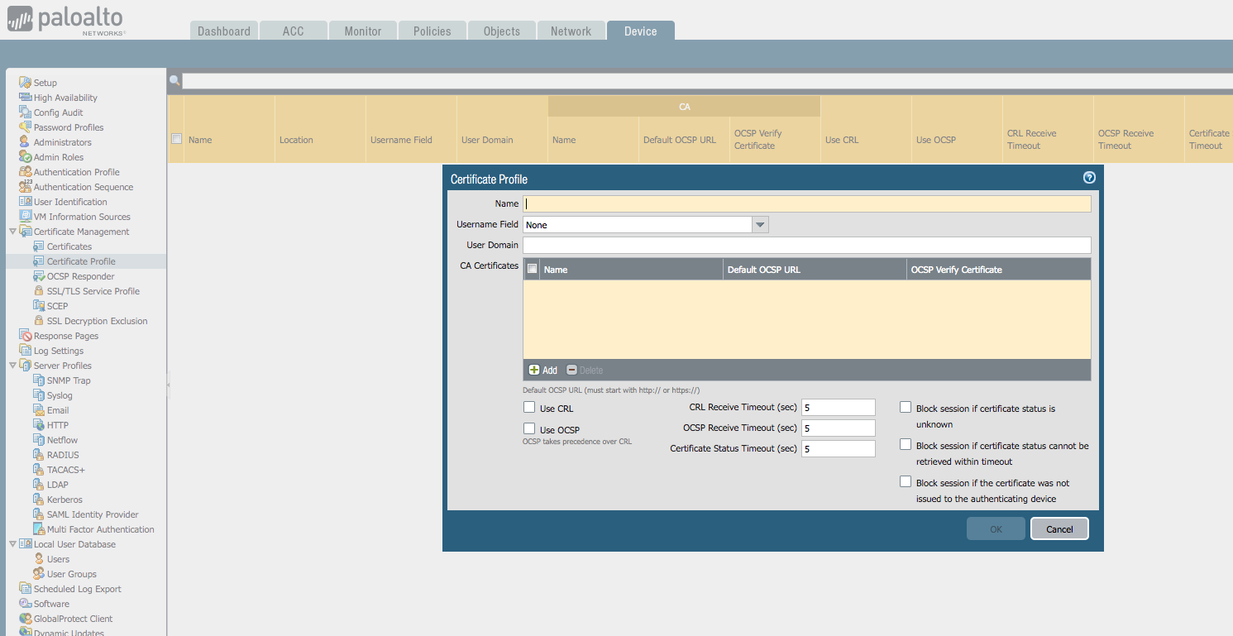Viewport: 1233px width, 636px height.
Task: Click the Name input field in dialog
Action: tap(806, 203)
